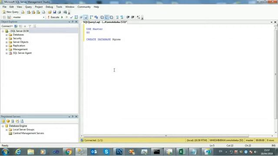Open the Community menu
This screenshot has width=278, height=156.
click(84, 7)
